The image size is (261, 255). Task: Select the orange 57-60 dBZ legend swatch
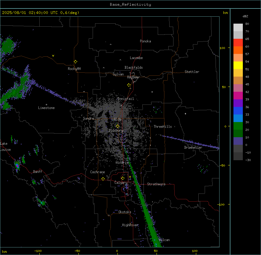(238, 50)
